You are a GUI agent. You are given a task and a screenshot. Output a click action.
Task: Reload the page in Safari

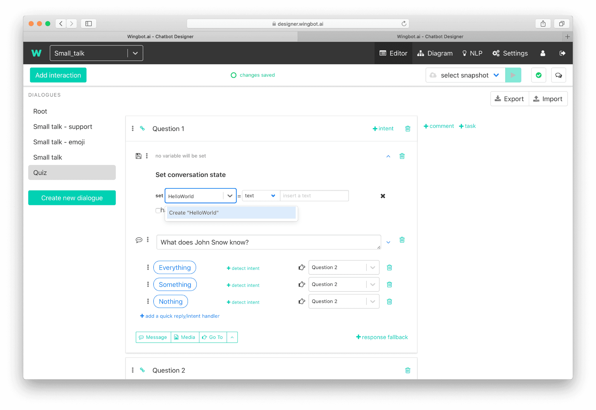point(404,24)
